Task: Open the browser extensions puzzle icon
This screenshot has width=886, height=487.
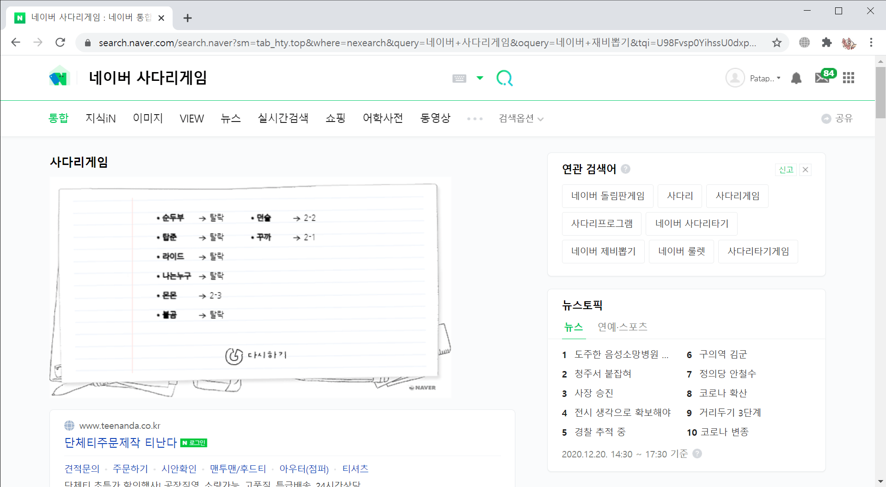Action: pos(826,43)
